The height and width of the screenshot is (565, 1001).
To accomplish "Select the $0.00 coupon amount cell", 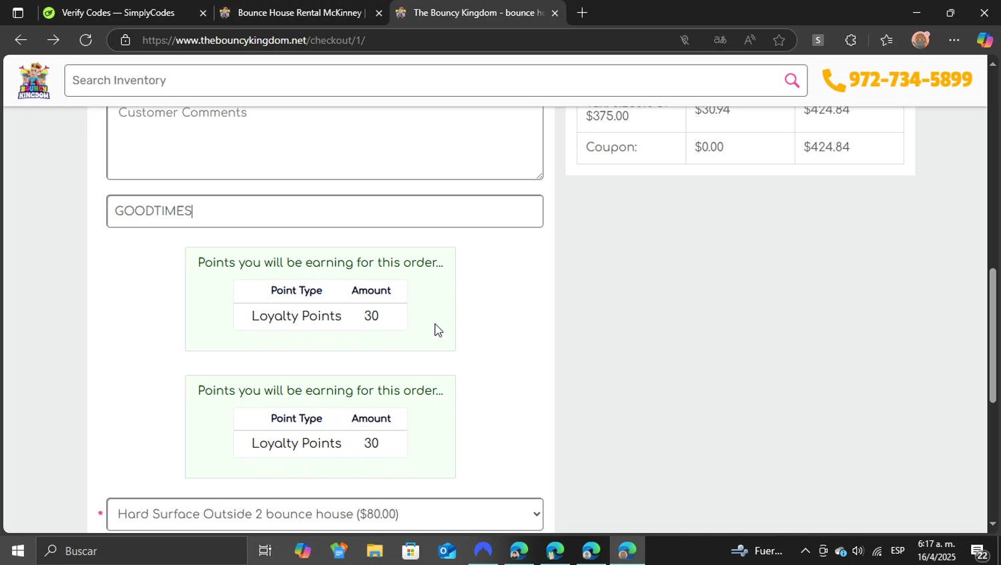I will 740,147.
